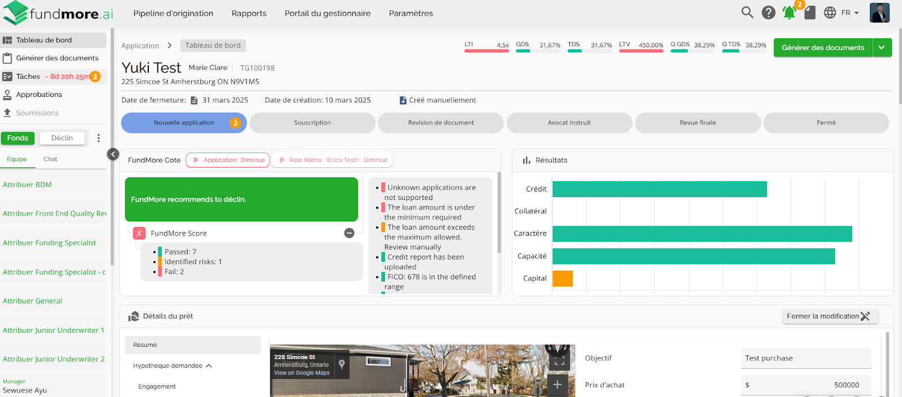This screenshot has width=902, height=397.
Task: Open View on Google Maps link
Action: [302, 373]
